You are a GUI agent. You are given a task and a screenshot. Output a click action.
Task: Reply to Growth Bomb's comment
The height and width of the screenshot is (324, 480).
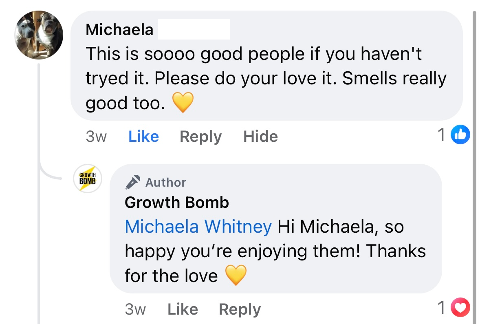pos(240,309)
